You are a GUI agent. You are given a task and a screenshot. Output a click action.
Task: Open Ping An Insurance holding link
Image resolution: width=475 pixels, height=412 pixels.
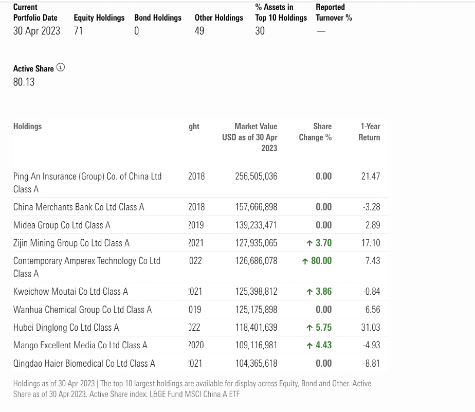pos(87,176)
